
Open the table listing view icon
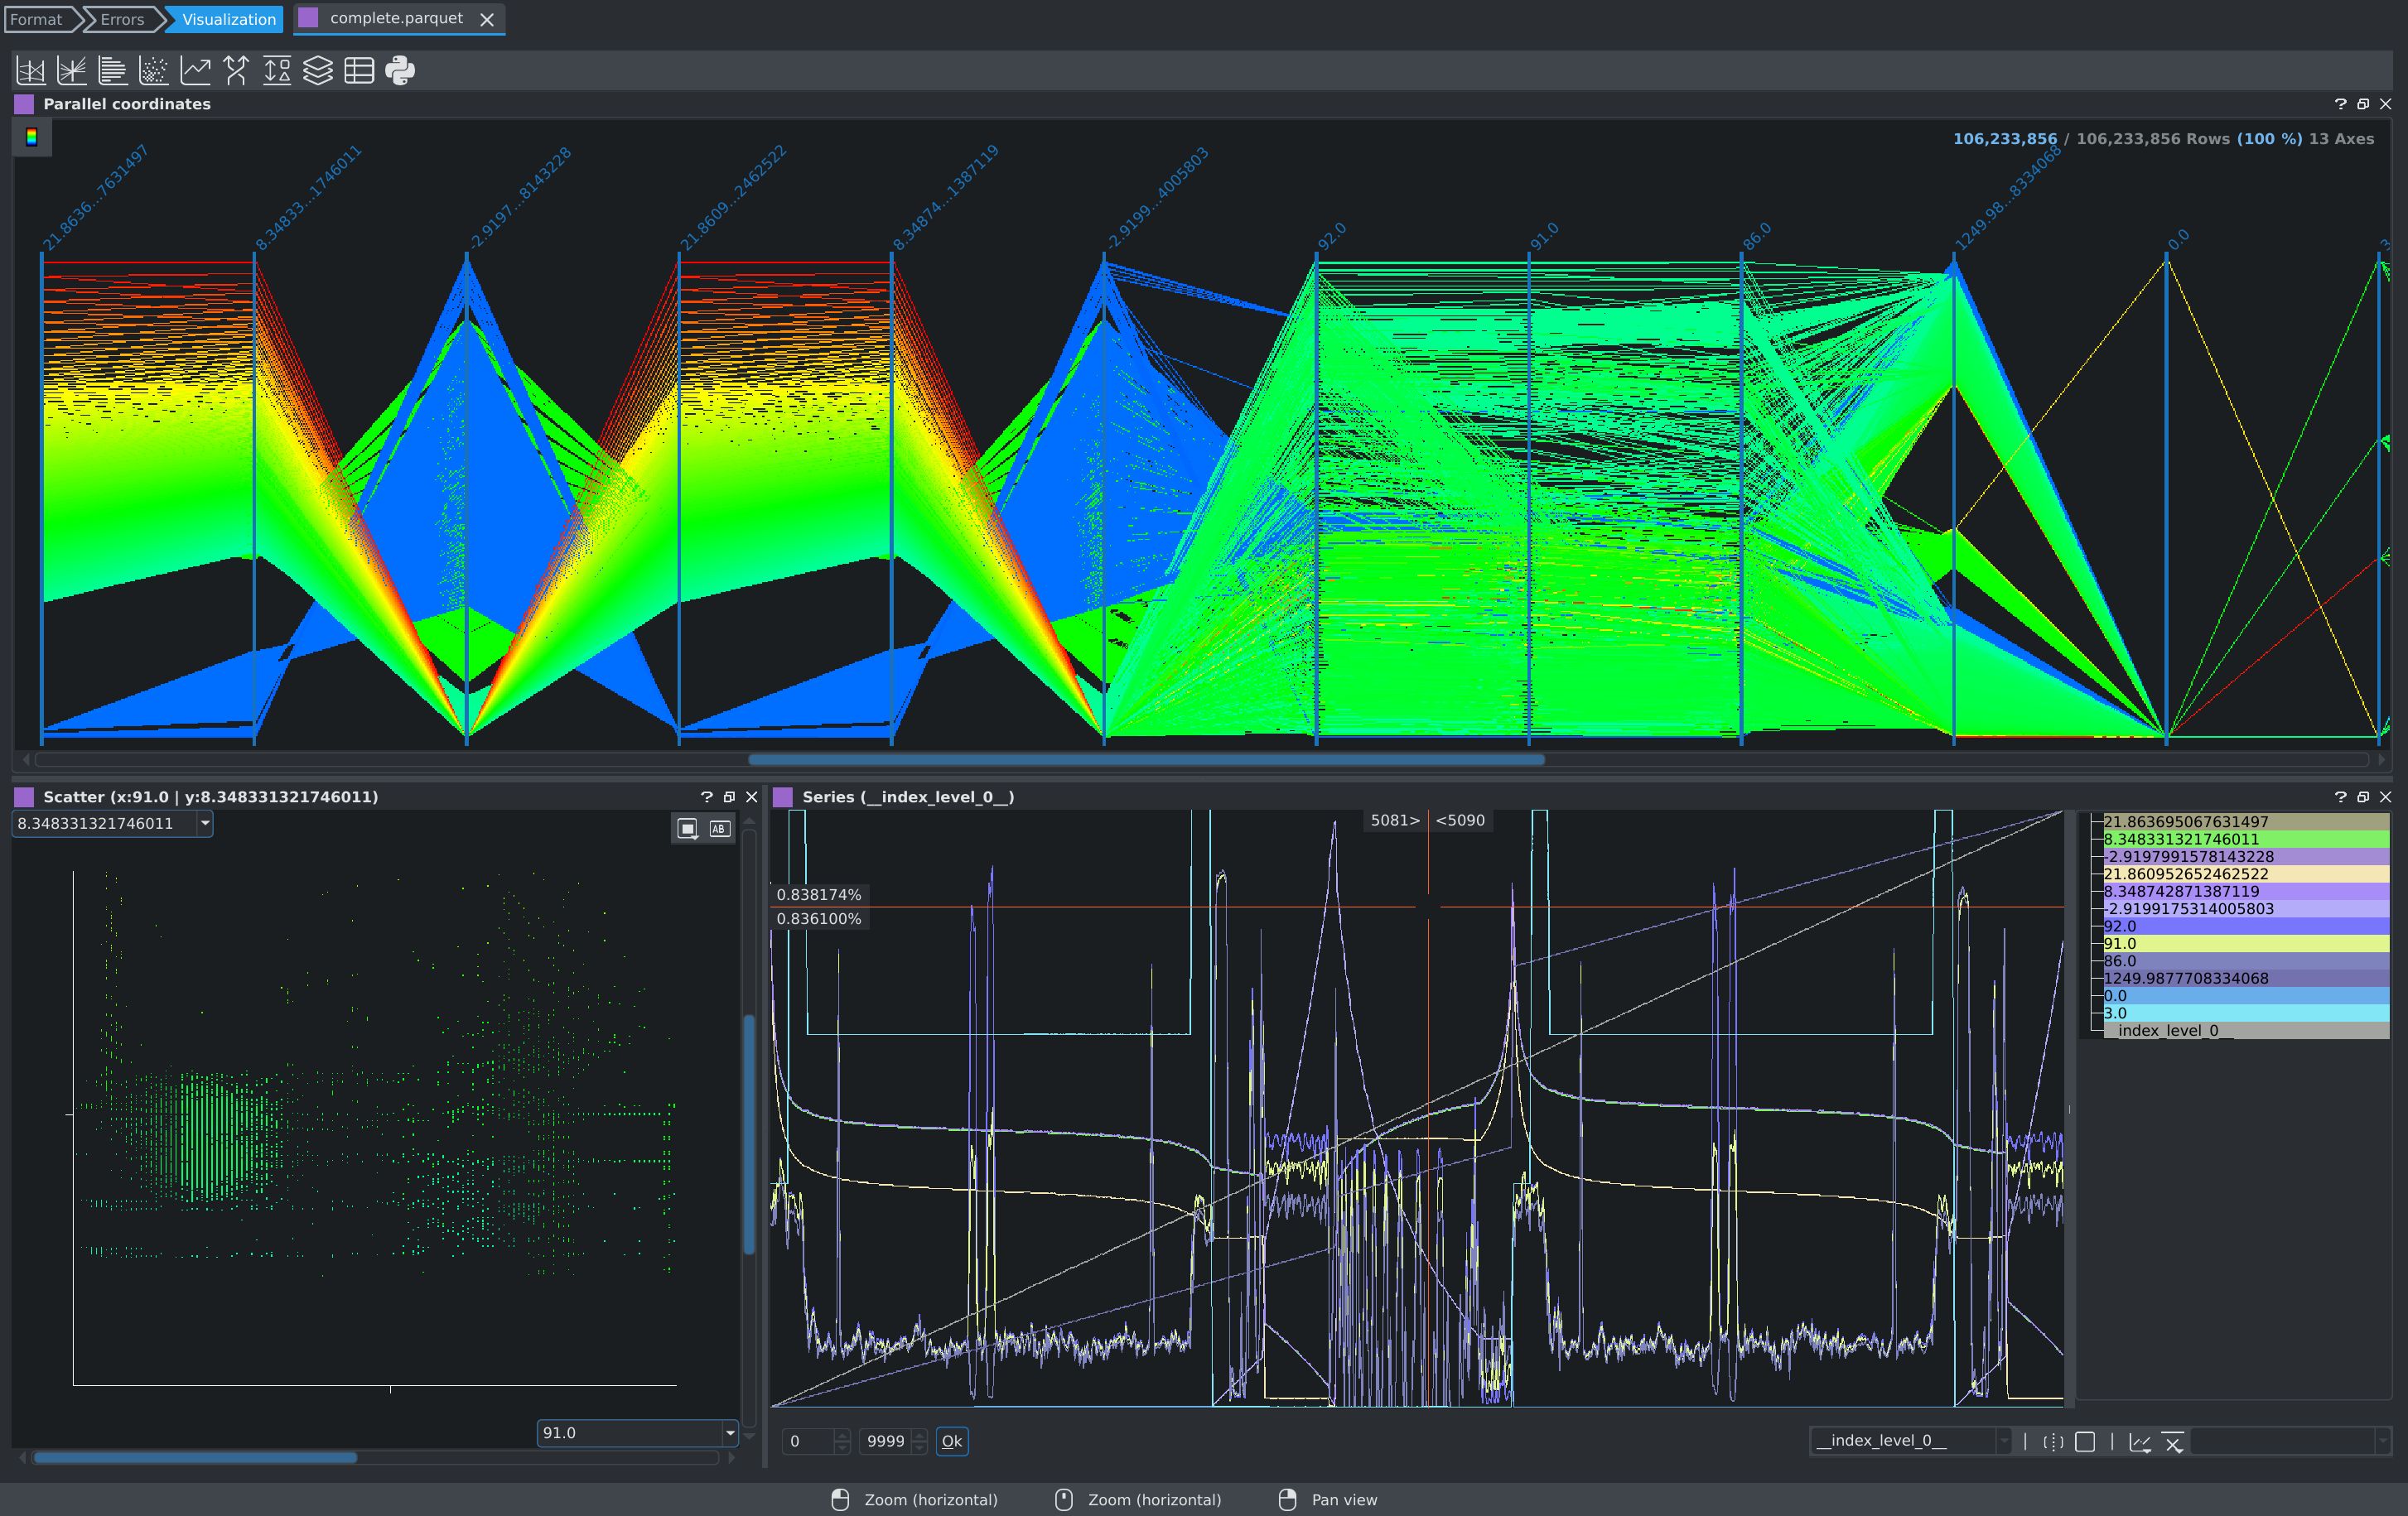point(359,70)
